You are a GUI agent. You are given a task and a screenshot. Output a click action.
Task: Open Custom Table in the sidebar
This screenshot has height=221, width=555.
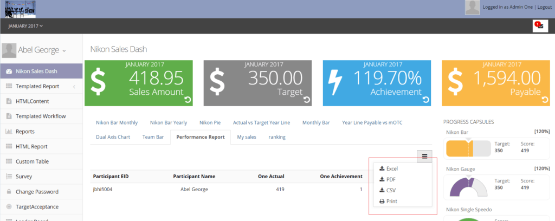coord(41,161)
